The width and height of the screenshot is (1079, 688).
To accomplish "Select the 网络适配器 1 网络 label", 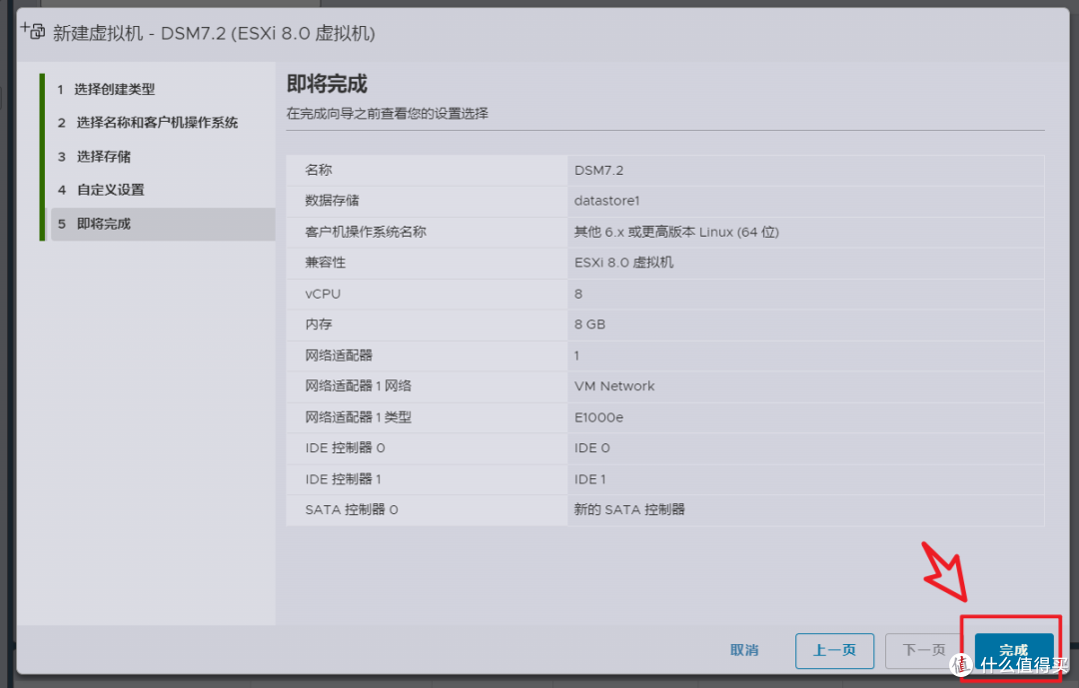I will point(358,386).
